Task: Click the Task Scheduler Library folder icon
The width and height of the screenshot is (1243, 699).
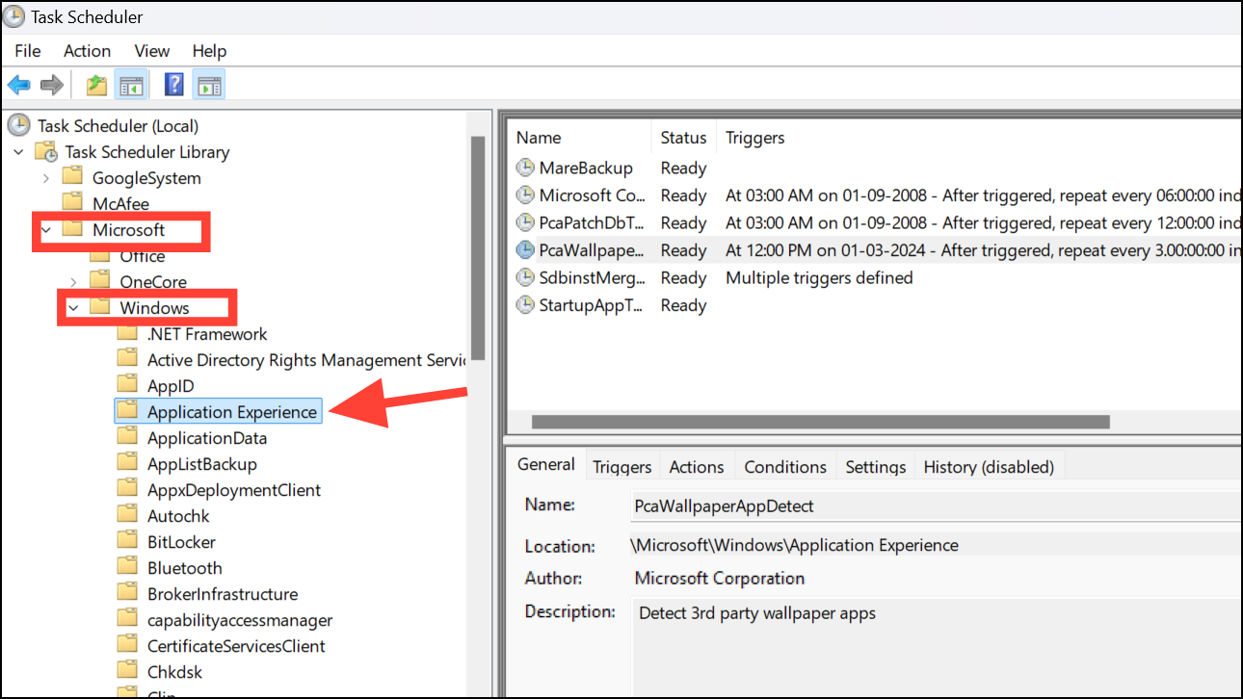Action: point(47,151)
